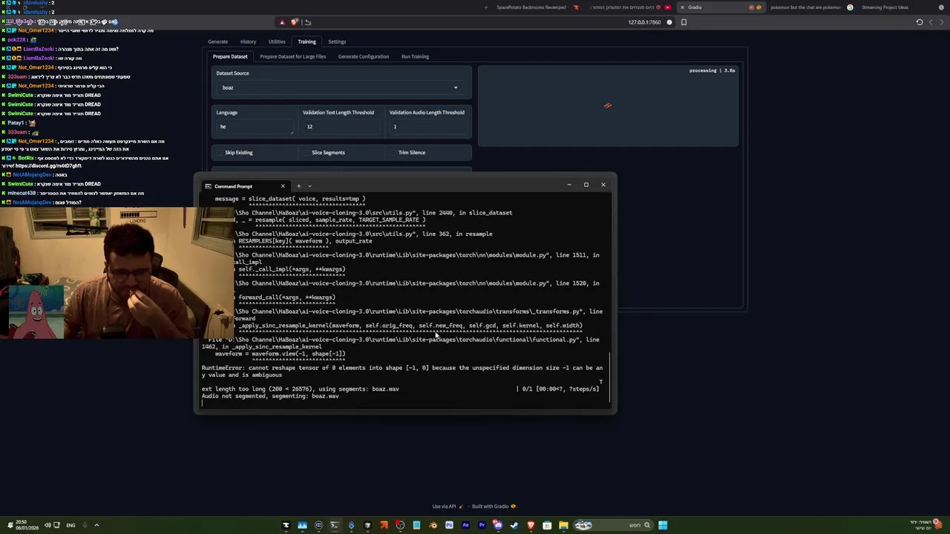Bookmark the current page
950x534 pixels.
[684, 22]
